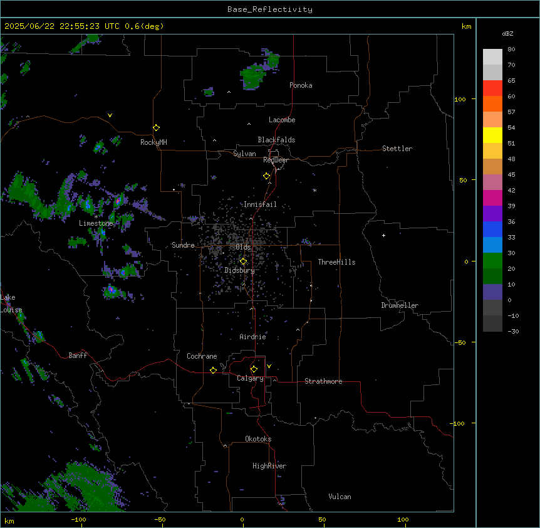Select the white asterisk east of Innisfail
This screenshot has height=528, width=540.
tap(314, 190)
